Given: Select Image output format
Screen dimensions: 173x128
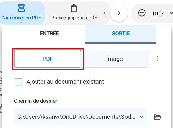Looking at the screenshot, I should (x=115, y=59).
